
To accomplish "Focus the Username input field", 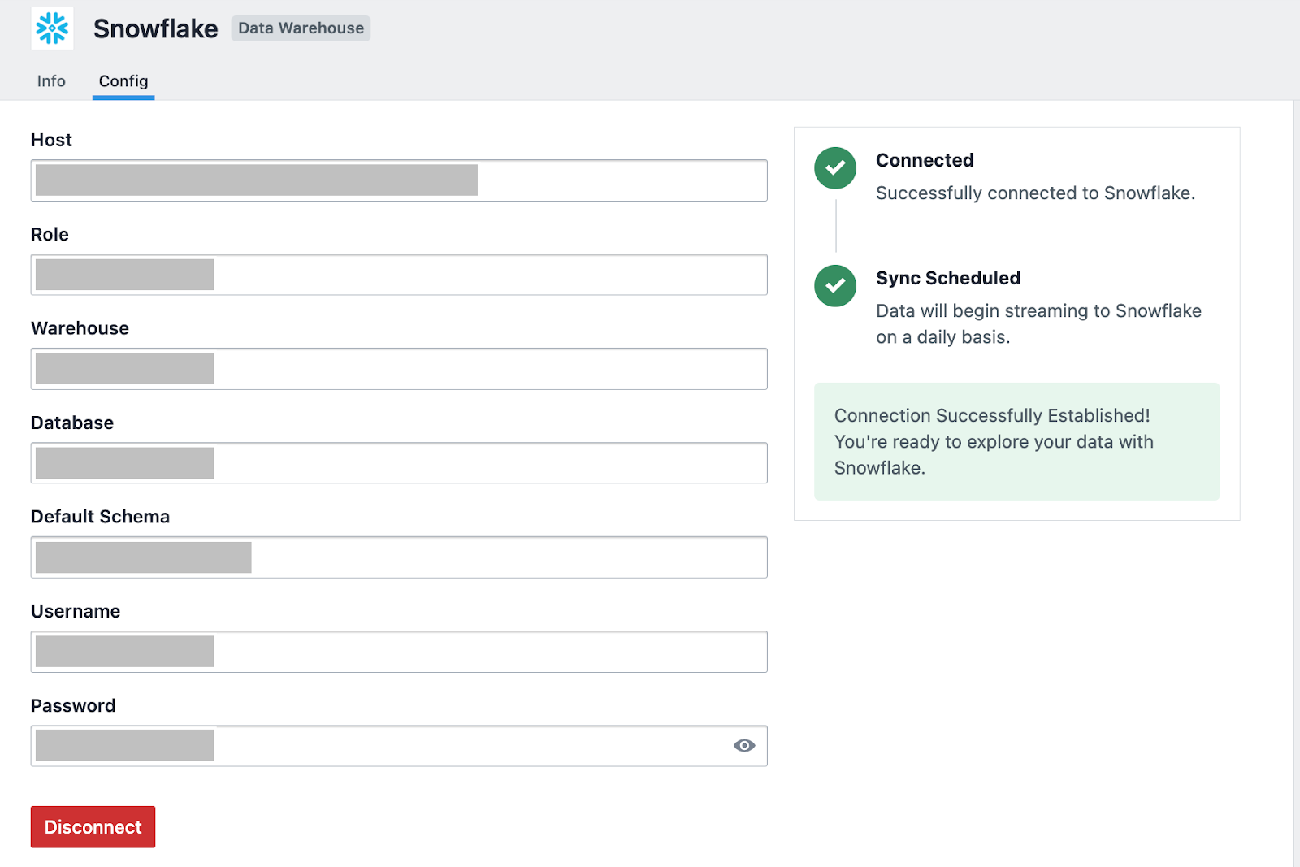I will click(399, 652).
